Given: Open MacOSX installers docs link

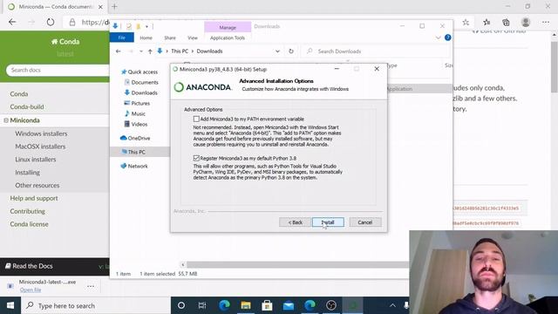Looking at the screenshot, I should [40, 147].
